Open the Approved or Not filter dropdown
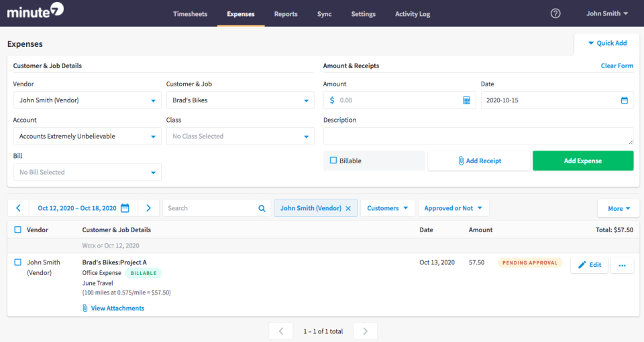 click(x=453, y=208)
